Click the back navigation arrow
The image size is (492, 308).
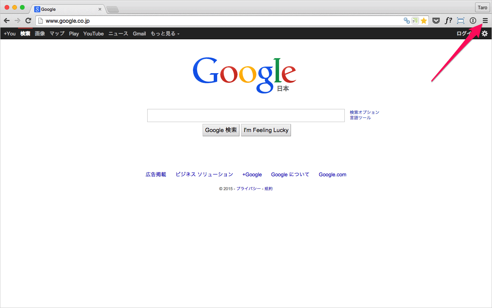7,20
